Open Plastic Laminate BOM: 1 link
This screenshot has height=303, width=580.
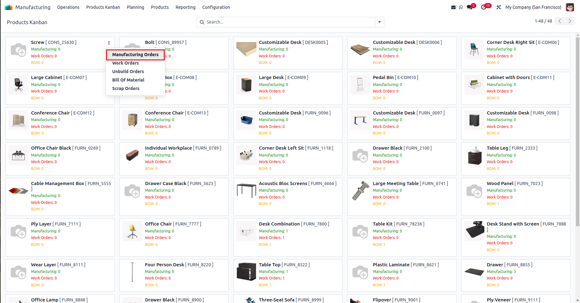(379, 285)
